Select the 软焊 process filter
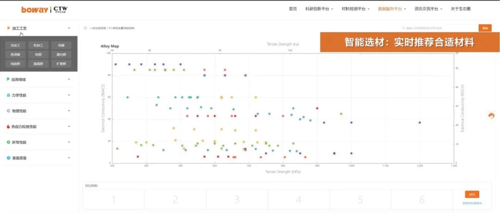 [x=38, y=55]
